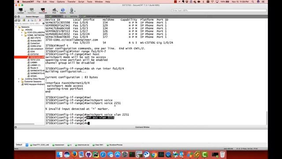The image size is (282, 159).
Task: Open Finder from the dock
Action: 59,155
